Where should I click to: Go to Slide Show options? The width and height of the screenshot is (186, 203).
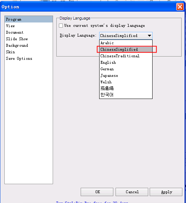29,39
